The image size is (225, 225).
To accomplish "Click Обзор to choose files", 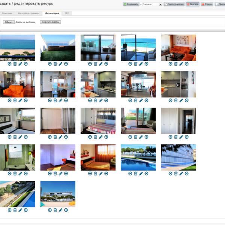I will pos(9,22).
